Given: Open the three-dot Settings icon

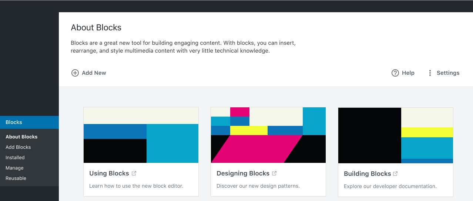Looking at the screenshot, I should click(x=430, y=73).
